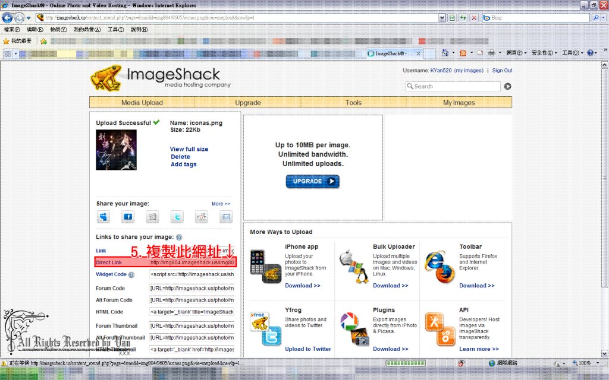Expand the address bar dropdown
This screenshot has height=380, width=609.
(442, 18)
